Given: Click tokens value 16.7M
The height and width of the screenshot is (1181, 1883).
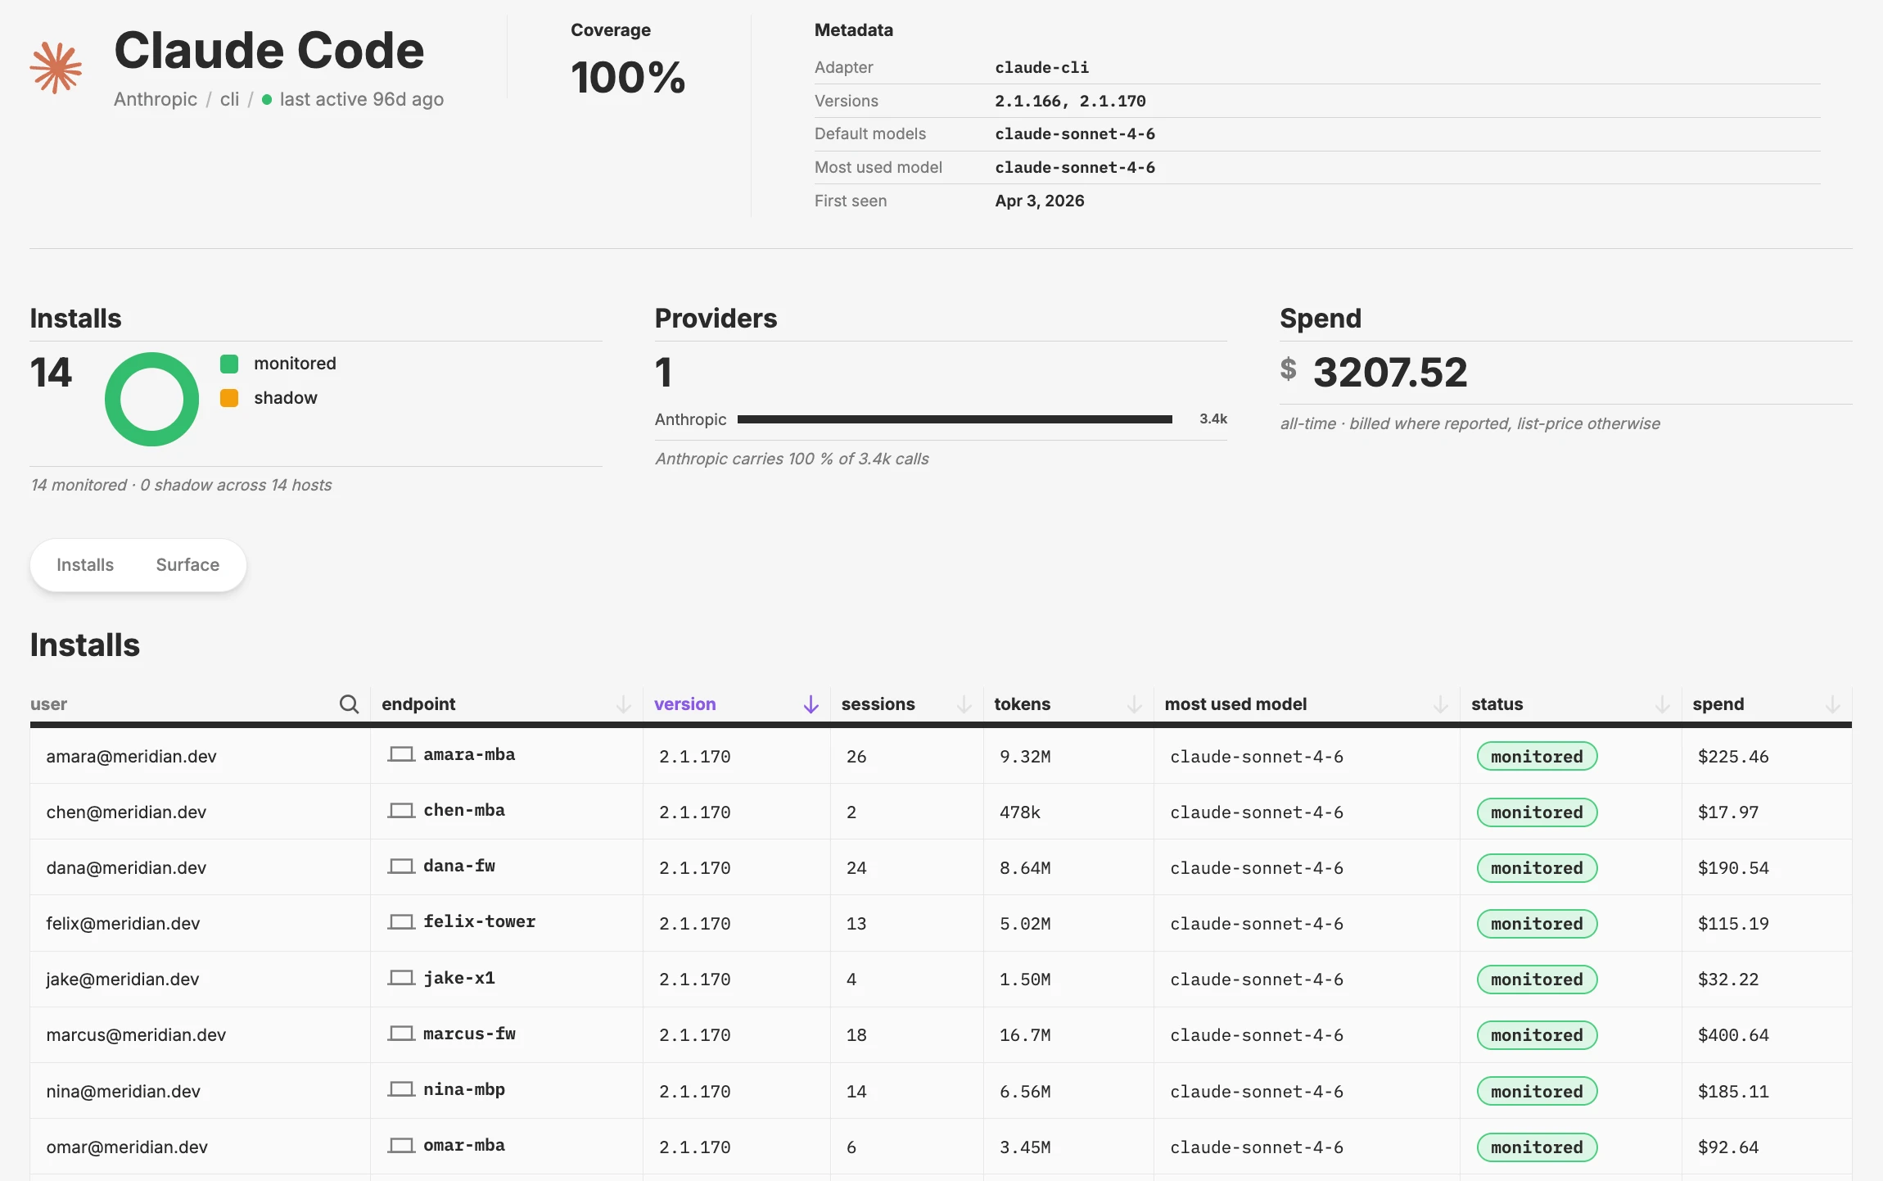Looking at the screenshot, I should click(1025, 1035).
